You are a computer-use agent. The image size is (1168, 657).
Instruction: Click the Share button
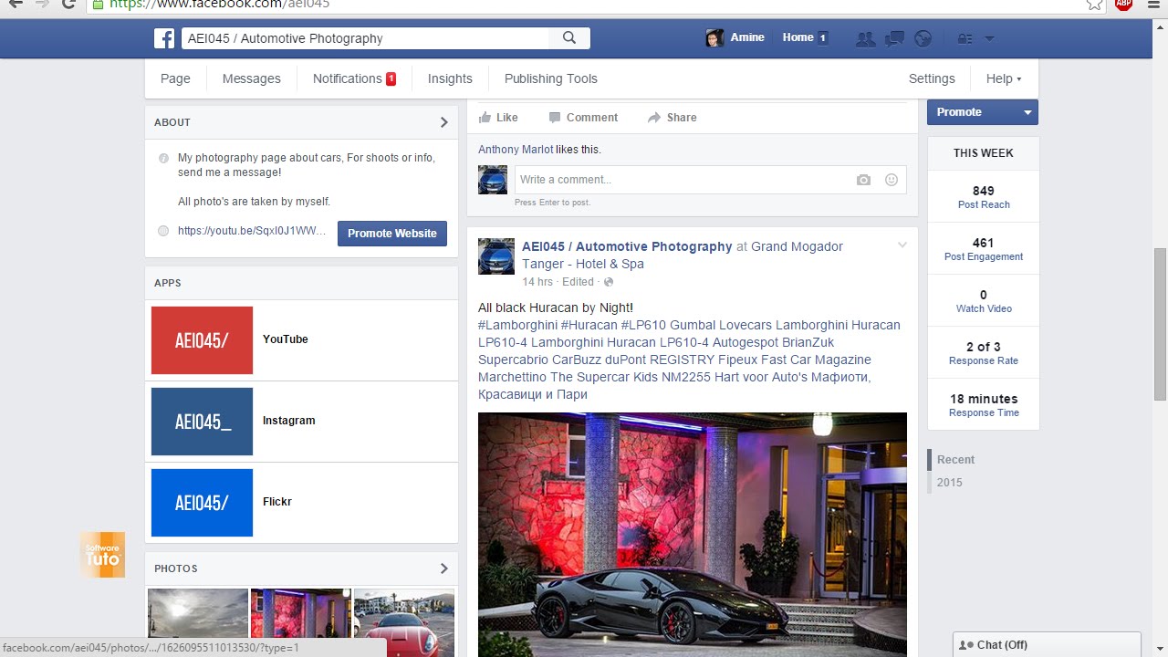pyautogui.click(x=673, y=118)
